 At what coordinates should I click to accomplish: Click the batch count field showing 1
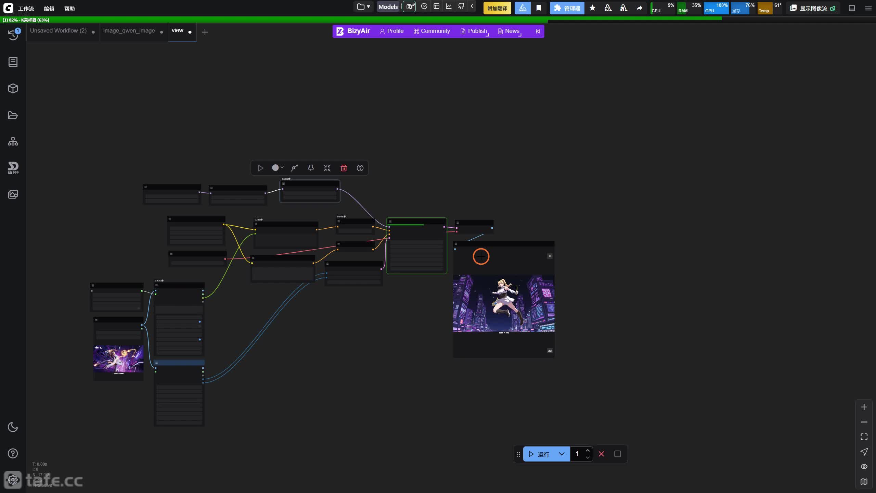pyautogui.click(x=578, y=454)
